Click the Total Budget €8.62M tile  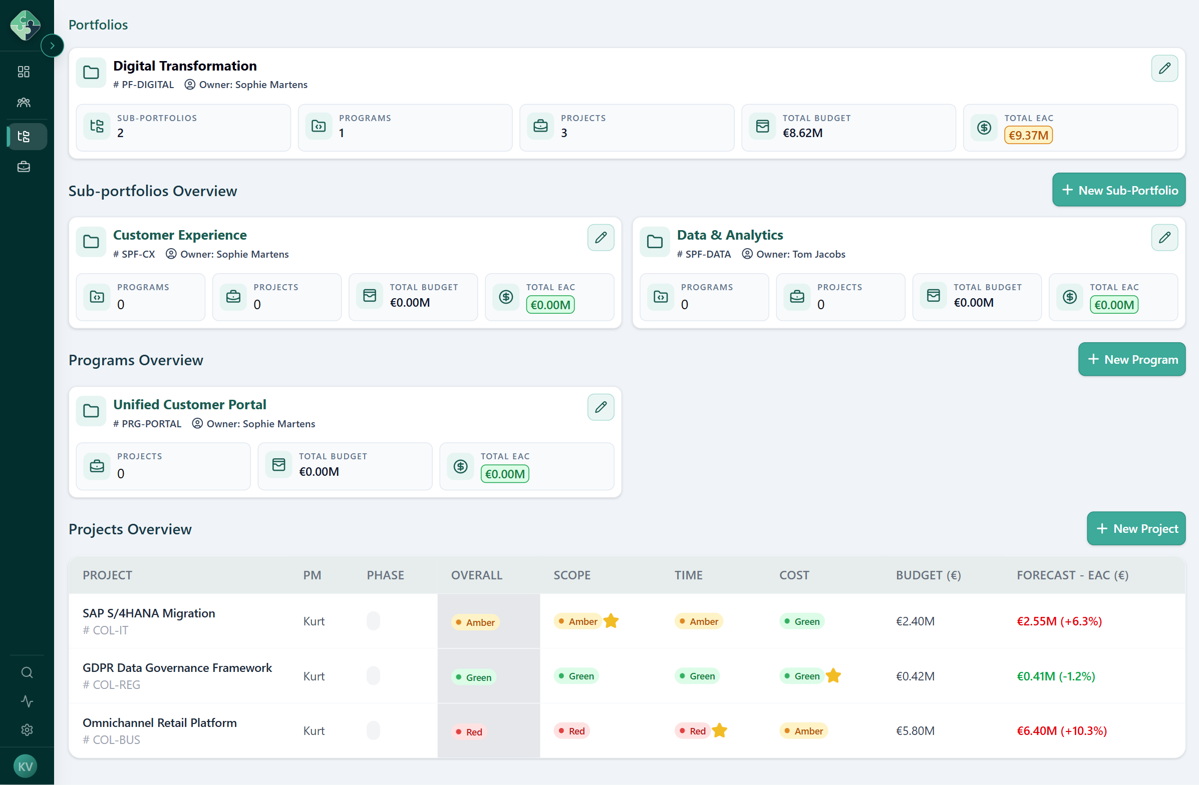pos(848,128)
